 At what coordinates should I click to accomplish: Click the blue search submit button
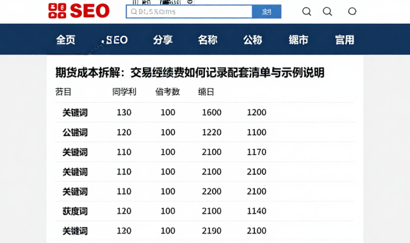coord(266,12)
